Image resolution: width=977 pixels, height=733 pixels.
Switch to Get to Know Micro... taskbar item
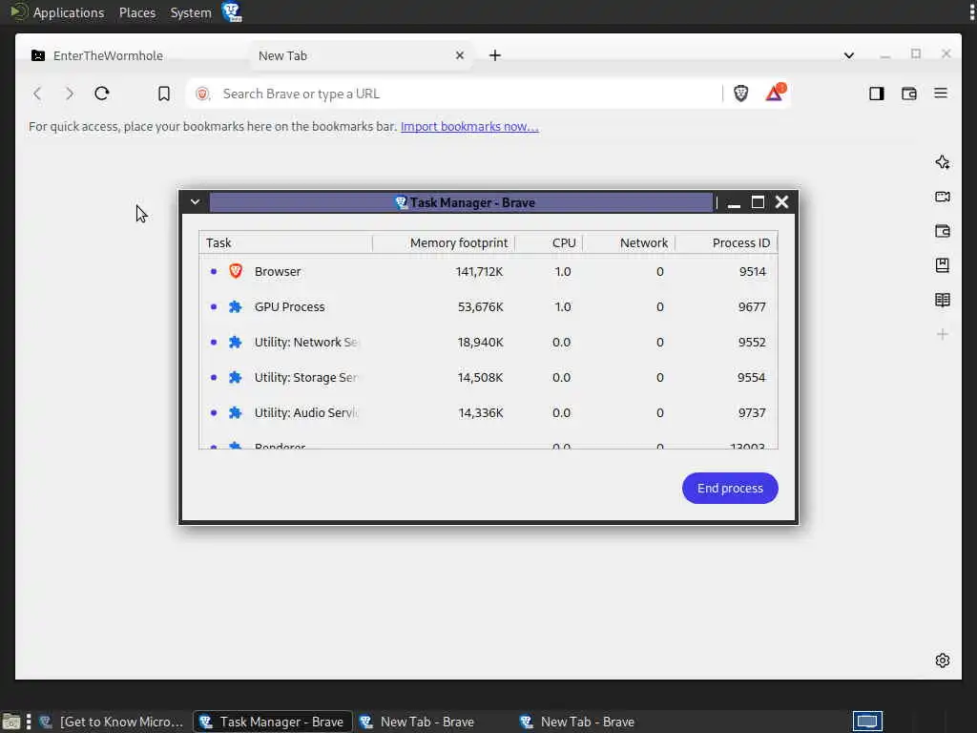point(113,722)
